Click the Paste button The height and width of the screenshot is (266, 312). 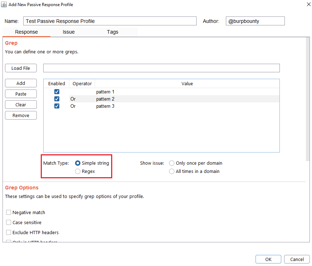click(21, 94)
